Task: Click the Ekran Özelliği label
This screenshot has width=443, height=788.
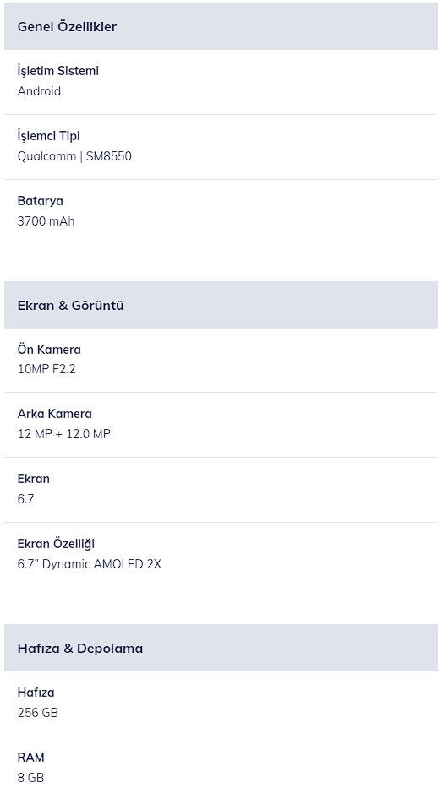Action: tap(56, 544)
